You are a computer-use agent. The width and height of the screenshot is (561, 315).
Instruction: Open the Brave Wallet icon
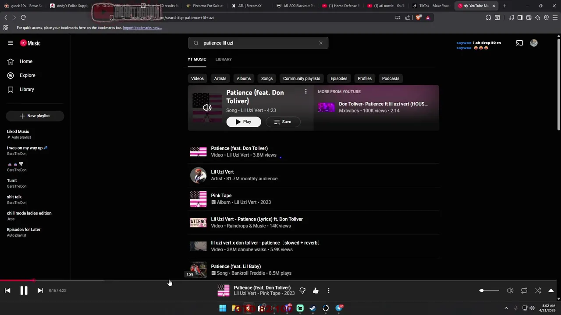(529, 17)
